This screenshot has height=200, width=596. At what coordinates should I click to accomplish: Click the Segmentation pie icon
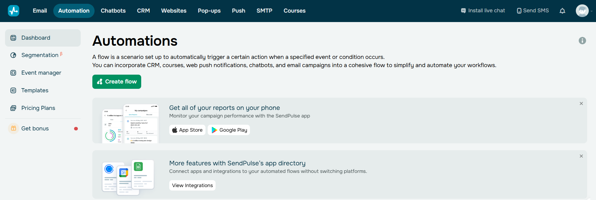tap(13, 55)
